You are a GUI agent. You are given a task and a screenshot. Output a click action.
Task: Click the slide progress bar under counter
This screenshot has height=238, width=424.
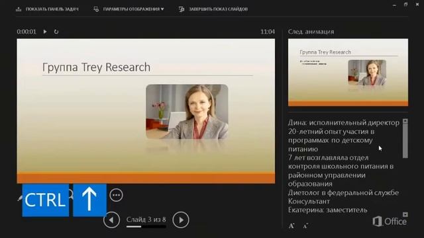tap(146, 226)
